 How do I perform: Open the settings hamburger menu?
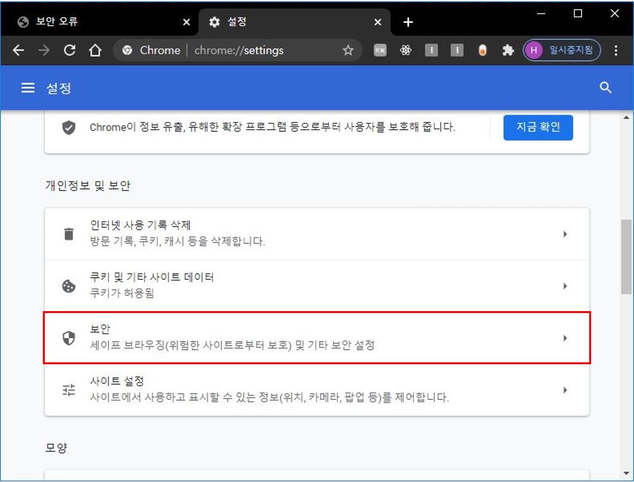(x=28, y=88)
